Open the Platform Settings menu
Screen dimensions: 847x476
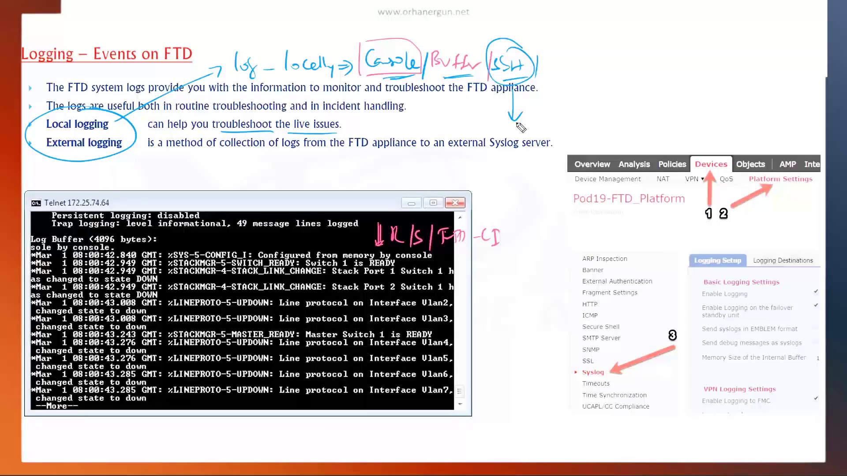(781, 178)
